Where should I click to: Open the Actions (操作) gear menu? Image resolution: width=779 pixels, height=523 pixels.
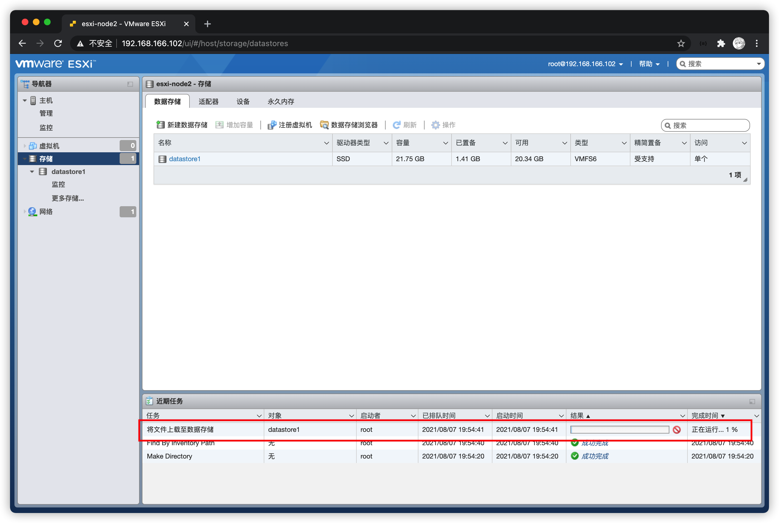click(x=435, y=125)
